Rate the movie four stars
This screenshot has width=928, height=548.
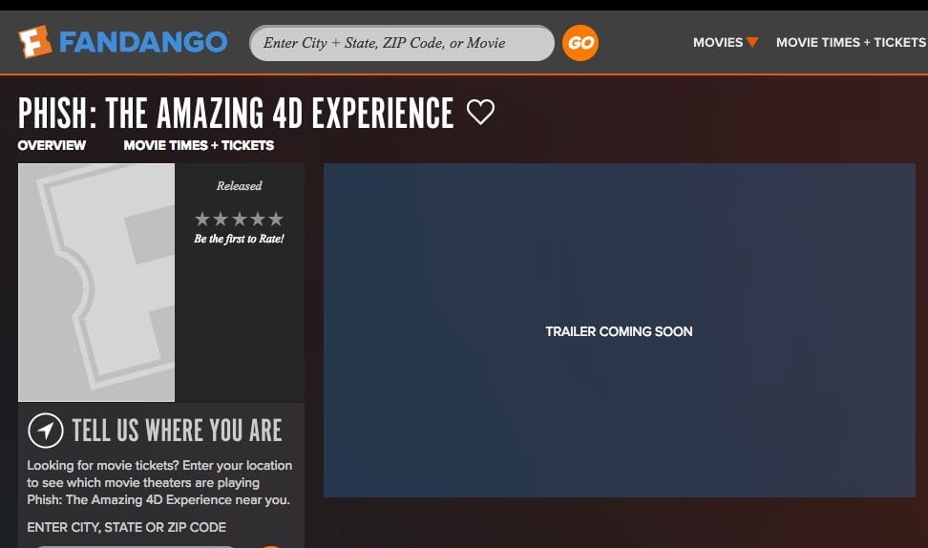(x=258, y=219)
